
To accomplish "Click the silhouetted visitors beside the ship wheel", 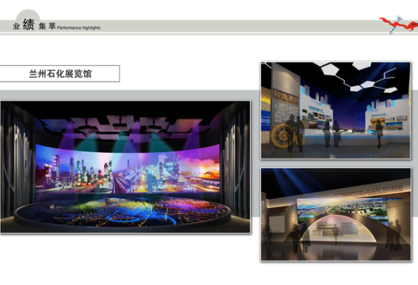I will 296,133.
